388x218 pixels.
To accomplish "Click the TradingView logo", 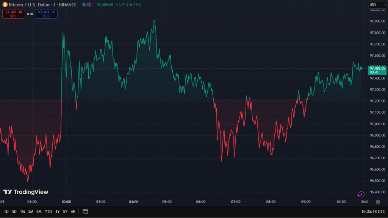I will (x=26, y=192).
